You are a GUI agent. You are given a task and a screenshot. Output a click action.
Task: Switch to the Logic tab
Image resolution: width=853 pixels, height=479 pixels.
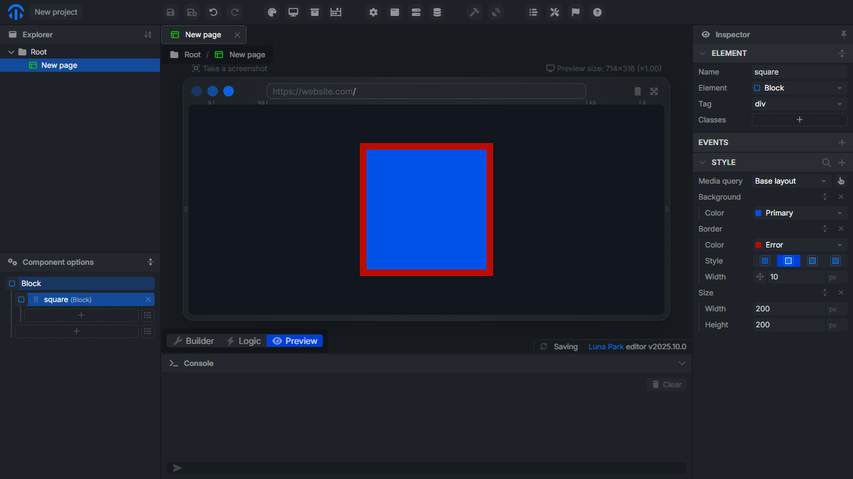pyautogui.click(x=243, y=341)
